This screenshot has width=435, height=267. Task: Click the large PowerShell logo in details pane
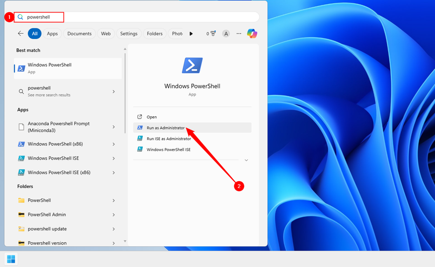pyautogui.click(x=192, y=65)
